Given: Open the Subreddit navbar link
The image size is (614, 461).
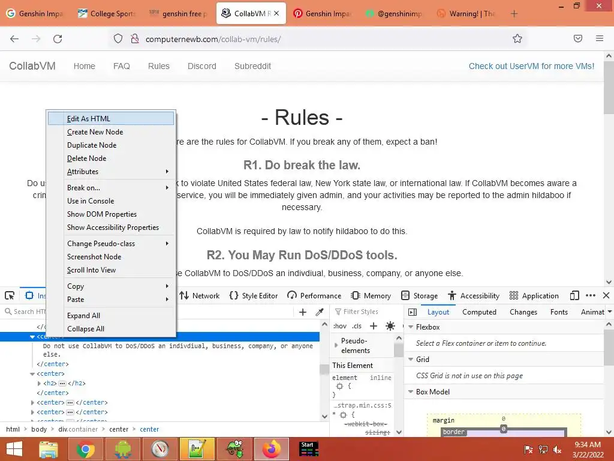Looking at the screenshot, I should click(252, 66).
